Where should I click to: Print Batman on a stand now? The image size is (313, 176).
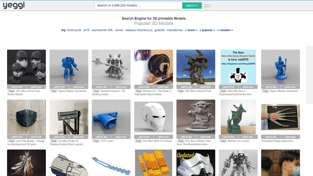click(x=248, y=137)
